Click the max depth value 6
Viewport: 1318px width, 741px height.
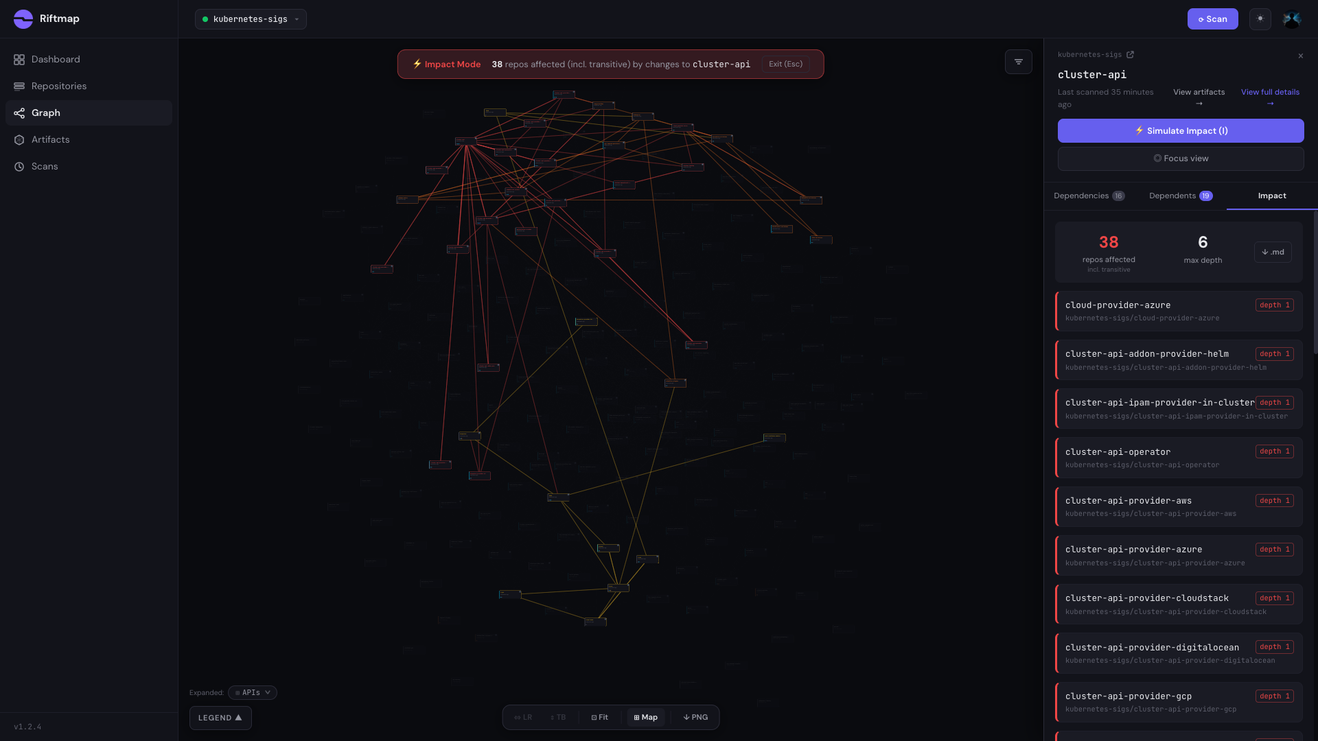[x=1203, y=242]
